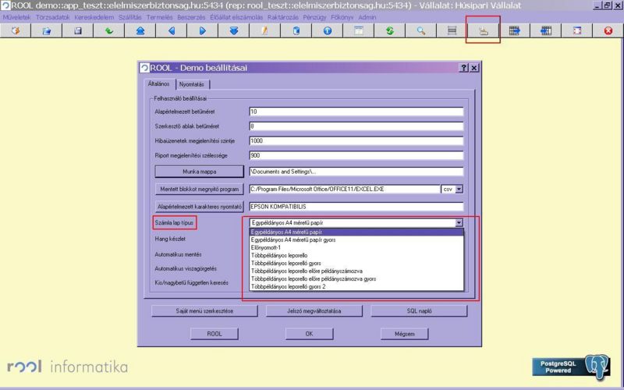
Task: Click the pencil edit icon in toolbar
Action: (264, 30)
